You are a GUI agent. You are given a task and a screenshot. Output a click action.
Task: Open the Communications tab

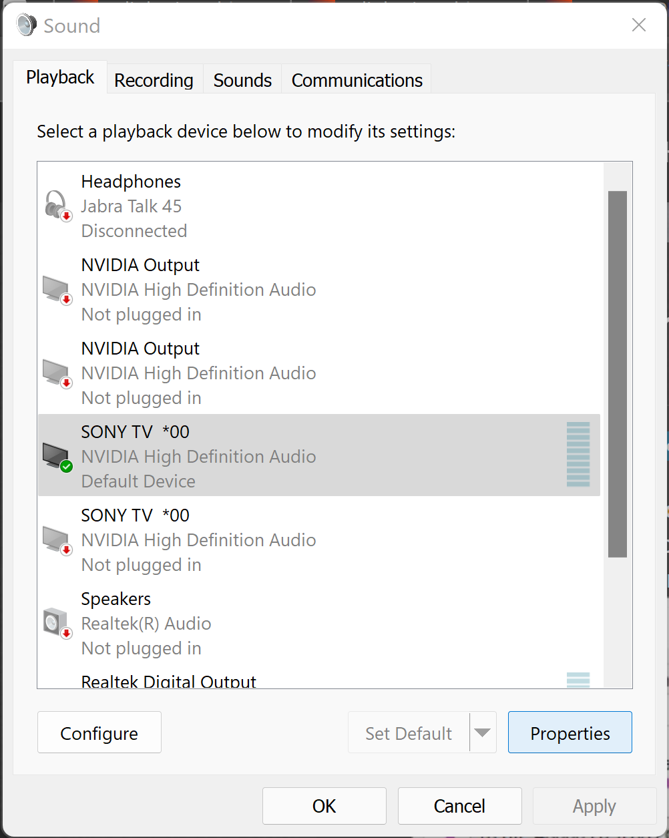(357, 80)
